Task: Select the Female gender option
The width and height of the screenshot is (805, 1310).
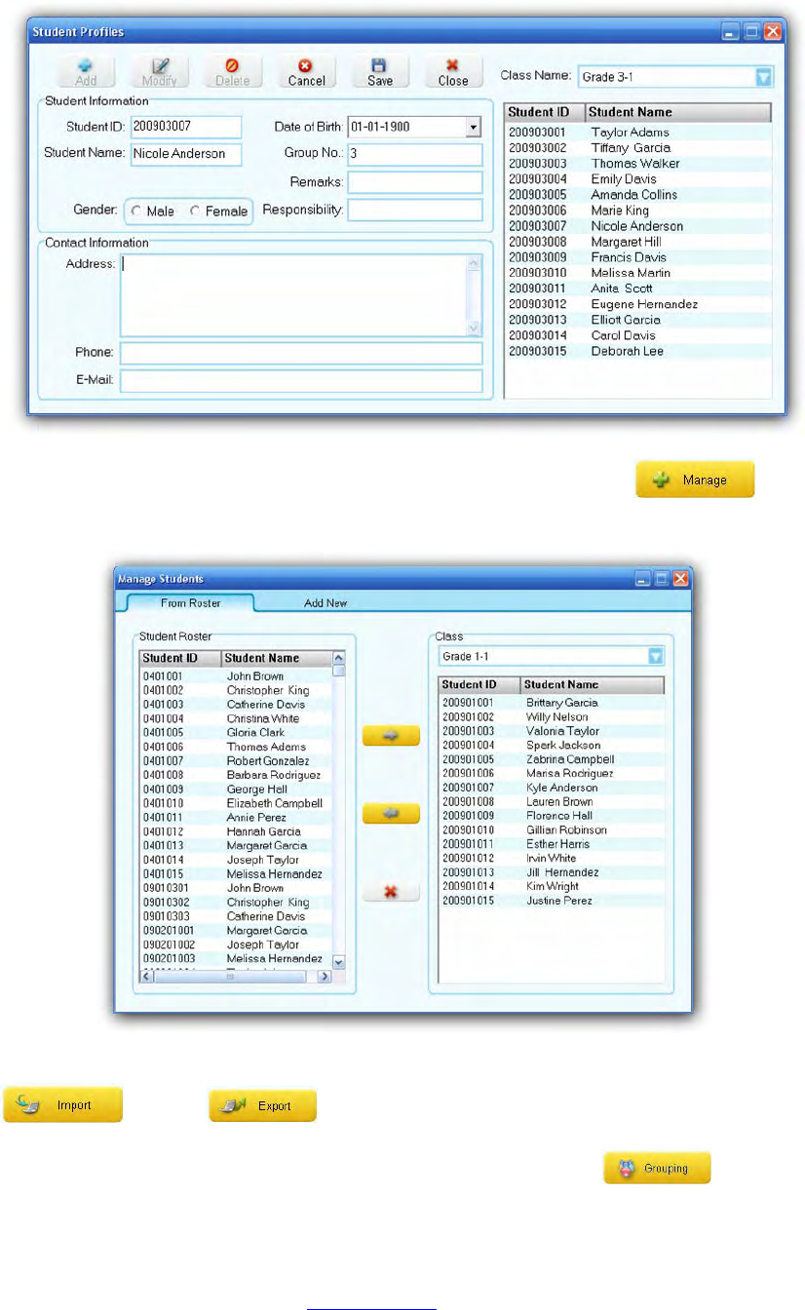Action: (218, 211)
